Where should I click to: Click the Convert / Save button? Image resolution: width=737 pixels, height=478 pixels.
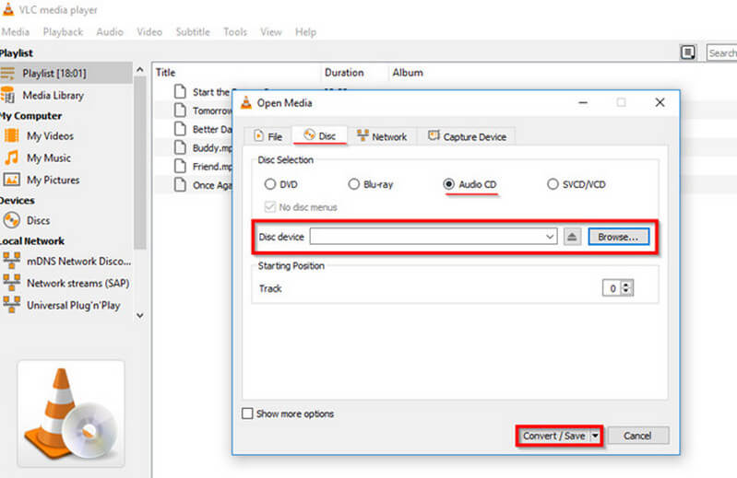553,436
